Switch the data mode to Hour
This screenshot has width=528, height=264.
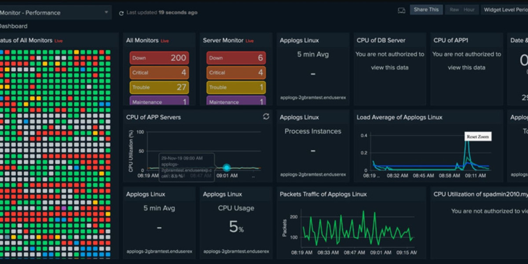pyautogui.click(x=469, y=10)
